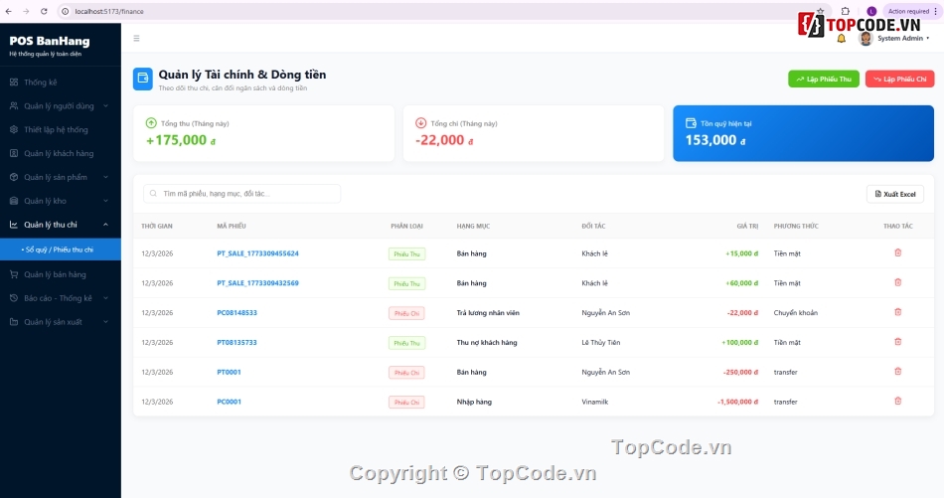Click the search magnifier icon
Image resolution: width=944 pixels, height=498 pixels.
point(153,193)
